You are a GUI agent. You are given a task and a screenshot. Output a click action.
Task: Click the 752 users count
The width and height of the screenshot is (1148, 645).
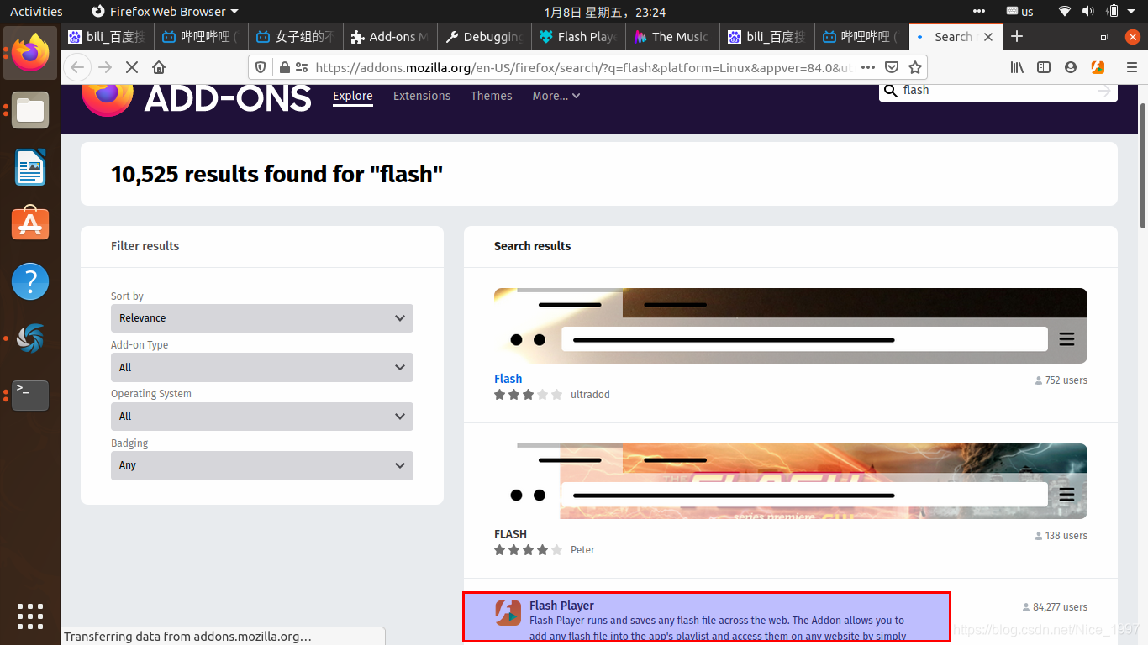1061,380
